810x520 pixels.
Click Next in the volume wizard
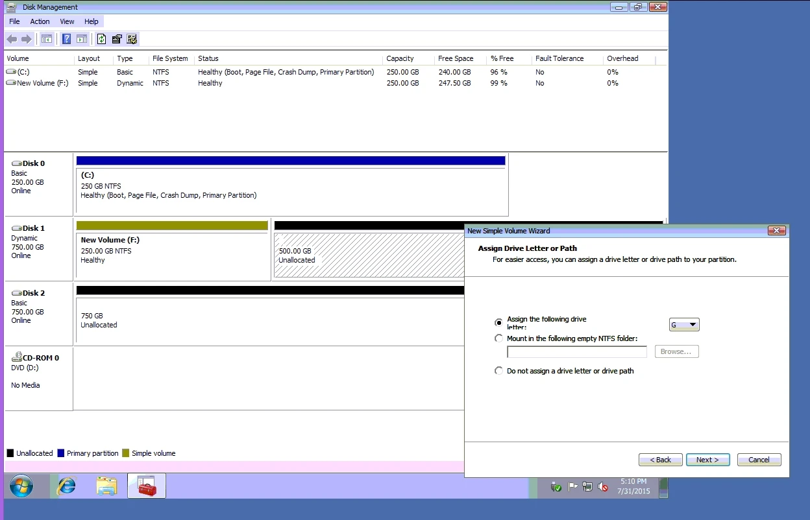[707, 460]
